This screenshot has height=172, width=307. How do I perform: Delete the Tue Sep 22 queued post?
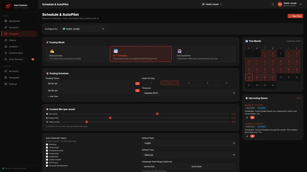coord(252,136)
